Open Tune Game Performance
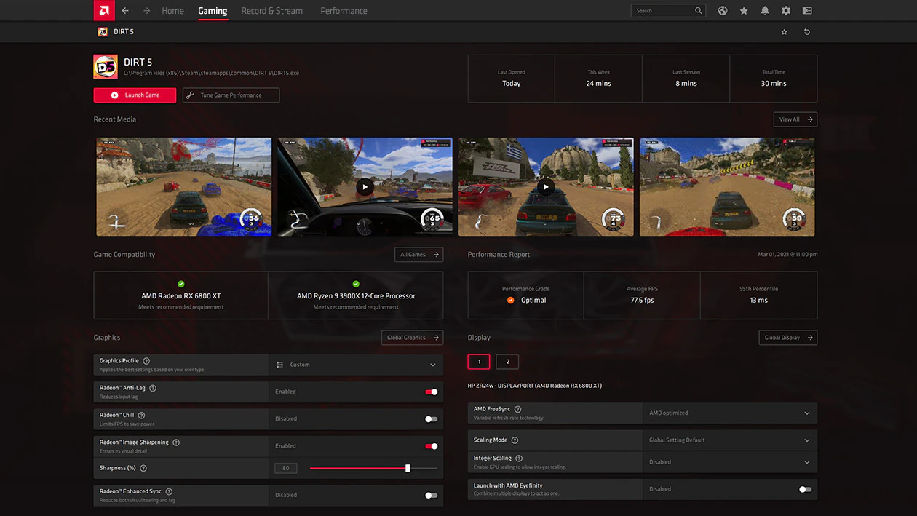The height and width of the screenshot is (516, 917). click(x=231, y=95)
